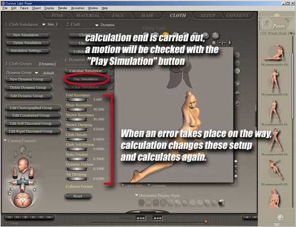Click the New Dynamic Group button
The width and height of the screenshot is (296, 227).
click(28, 80)
